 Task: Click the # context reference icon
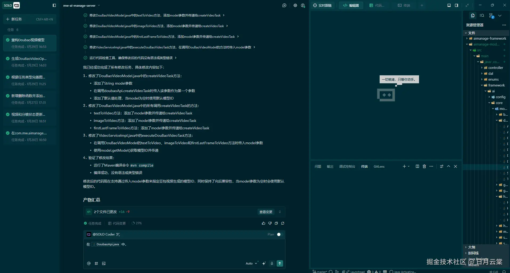click(96, 263)
